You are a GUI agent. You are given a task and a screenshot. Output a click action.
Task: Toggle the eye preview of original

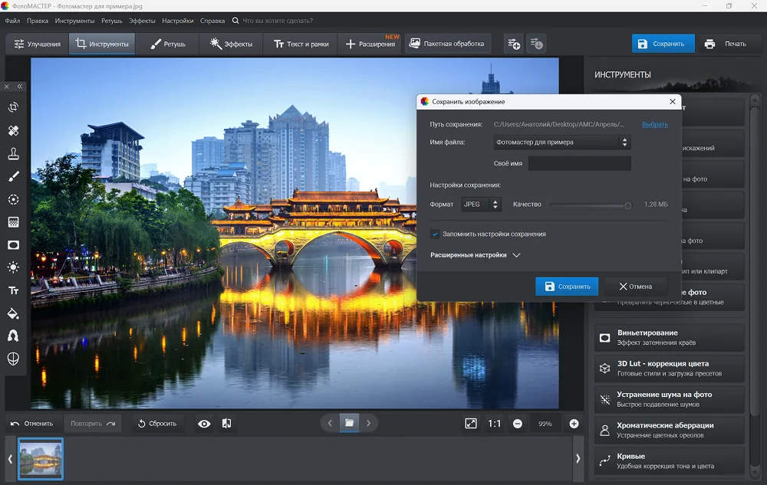click(204, 424)
